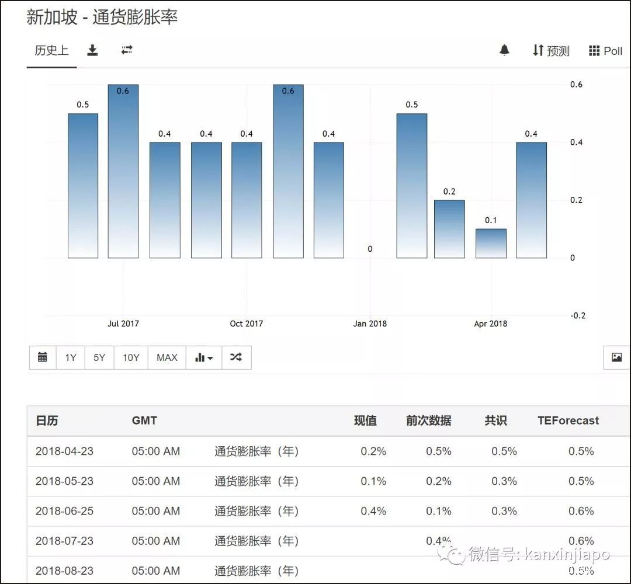631x584 pixels.
Task: Click the 2018-06-25 通货膨胀率 entry
Action: 256,511
